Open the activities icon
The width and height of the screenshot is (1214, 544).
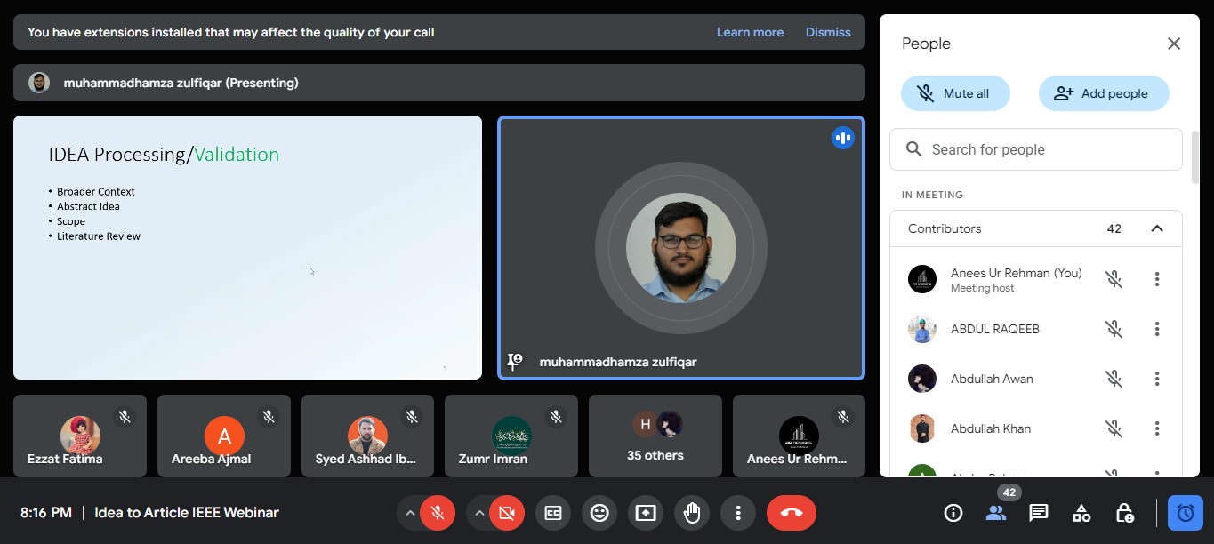(1081, 513)
